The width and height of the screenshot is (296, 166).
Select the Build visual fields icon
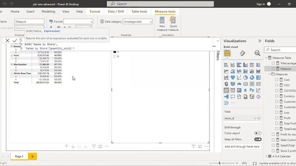[x=227, y=53]
